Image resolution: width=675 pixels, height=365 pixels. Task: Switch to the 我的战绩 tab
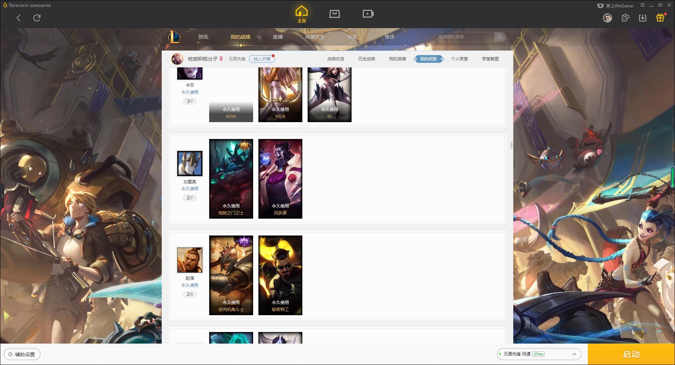(240, 37)
